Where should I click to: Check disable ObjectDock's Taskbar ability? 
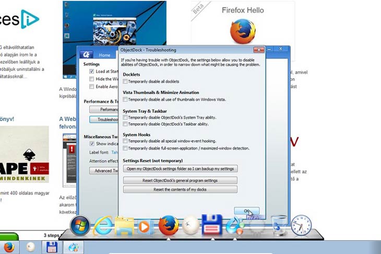(x=125, y=124)
